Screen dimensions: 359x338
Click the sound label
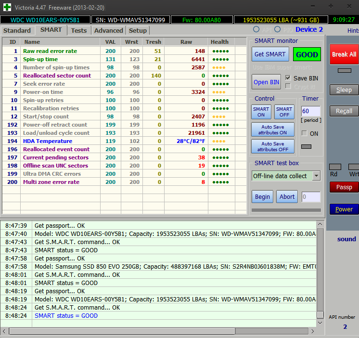pyautogui.click(x=346, y=239)
